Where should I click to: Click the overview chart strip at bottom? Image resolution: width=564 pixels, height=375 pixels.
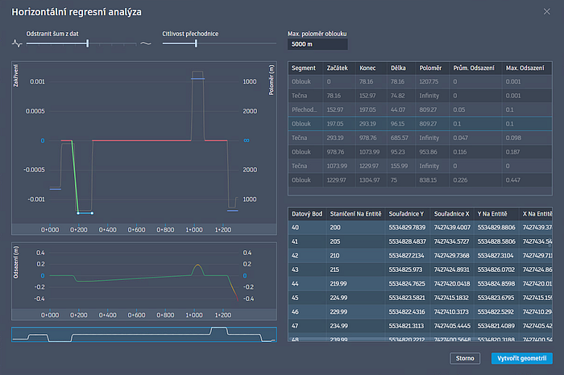144,334
